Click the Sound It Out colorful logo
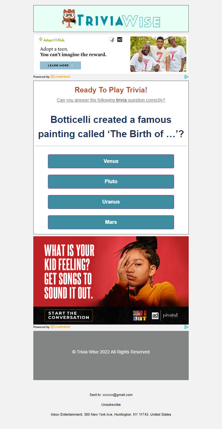The image size is (222, 429). click(140, 316)
